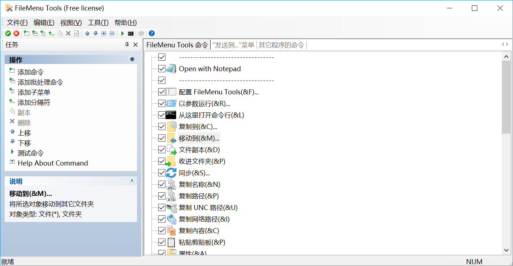Image resolution: width=513 pixels, height=266 pixels.
Task: Click the collapse all minus toolbar icon
Action: tap(112, 33)
